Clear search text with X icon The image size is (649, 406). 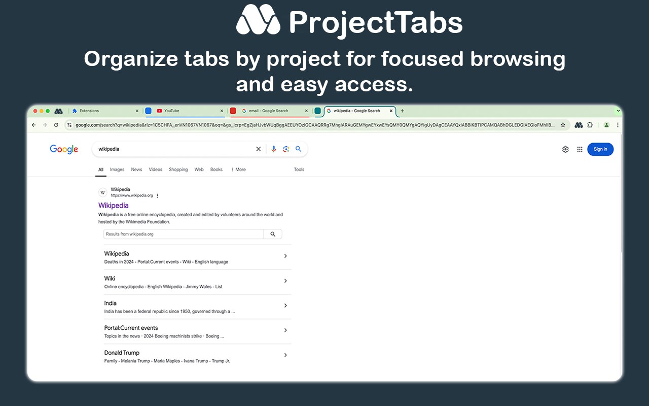(259, 149)
